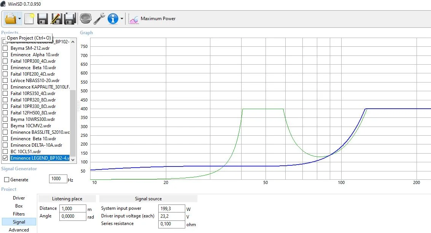
Task: Enable the Generate signal checkbox
Action: click(x=6, y=180)
